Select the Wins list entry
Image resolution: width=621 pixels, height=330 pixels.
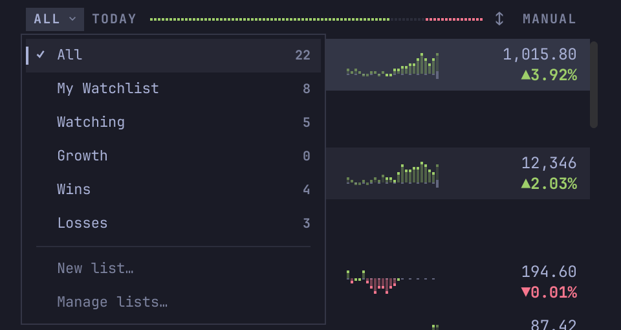173,190
